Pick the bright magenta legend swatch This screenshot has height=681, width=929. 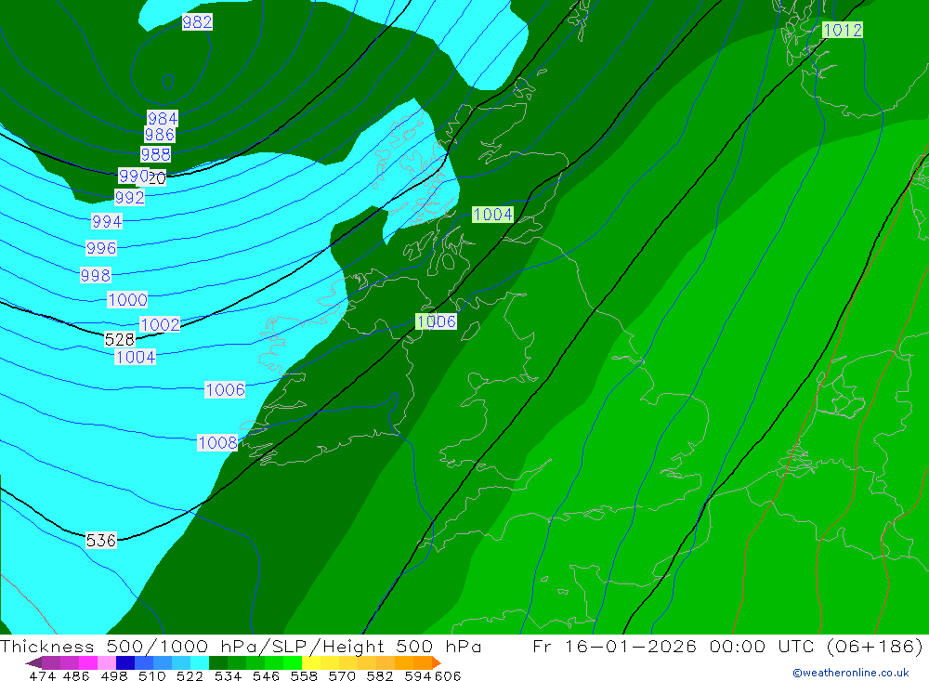click(88, 662)
